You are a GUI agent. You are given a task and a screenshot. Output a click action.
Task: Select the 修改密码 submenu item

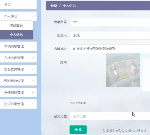point(16,25)
